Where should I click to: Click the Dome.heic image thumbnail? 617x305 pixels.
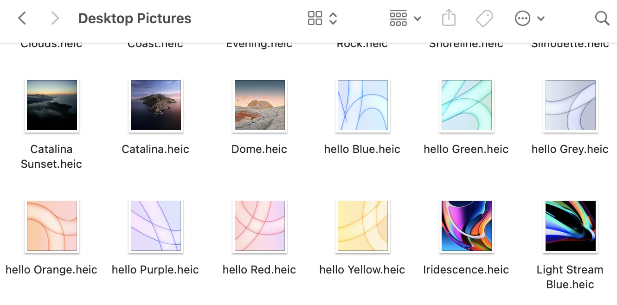(259, 105)
